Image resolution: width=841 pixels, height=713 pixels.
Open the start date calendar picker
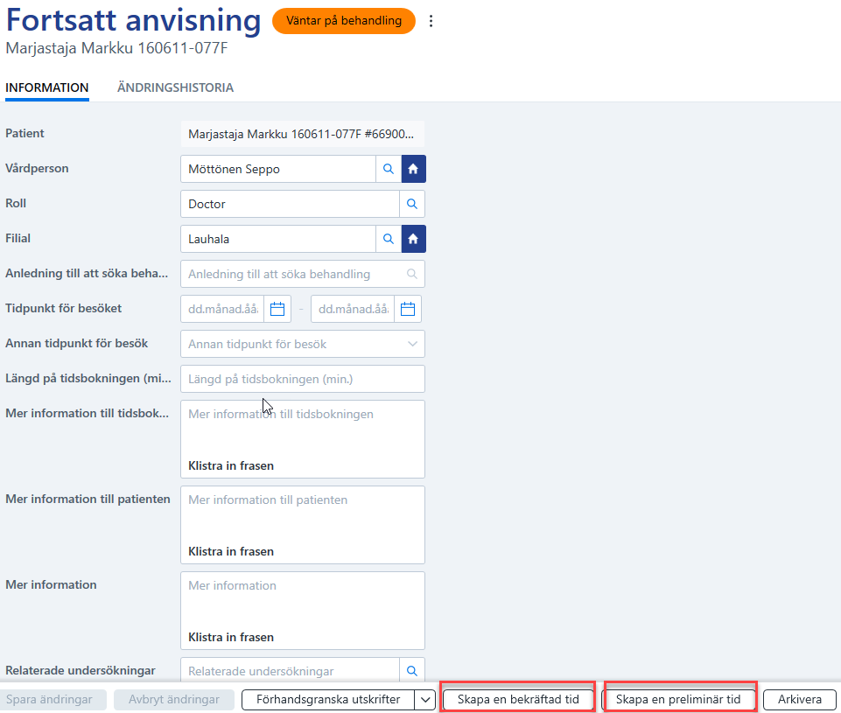tap(277, 309)
